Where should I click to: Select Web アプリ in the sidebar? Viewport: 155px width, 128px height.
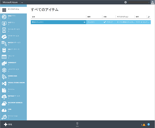click(13, 17)
